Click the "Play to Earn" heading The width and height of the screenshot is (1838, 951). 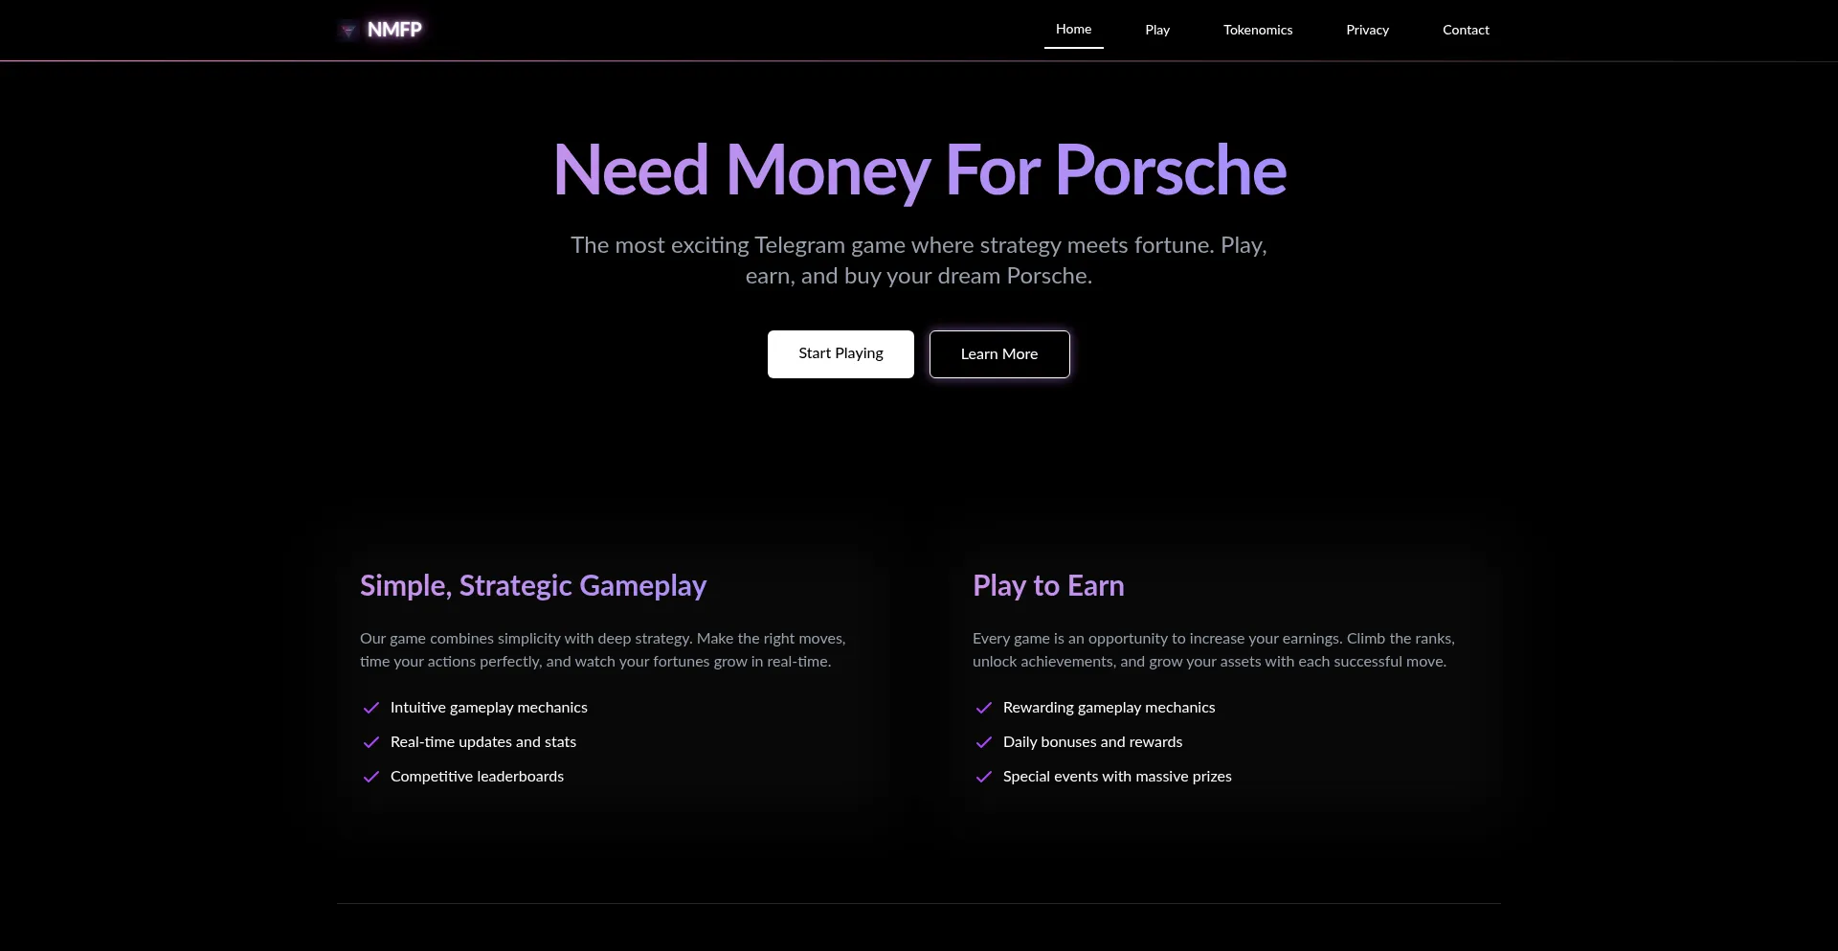click(x=1048, y=585)
